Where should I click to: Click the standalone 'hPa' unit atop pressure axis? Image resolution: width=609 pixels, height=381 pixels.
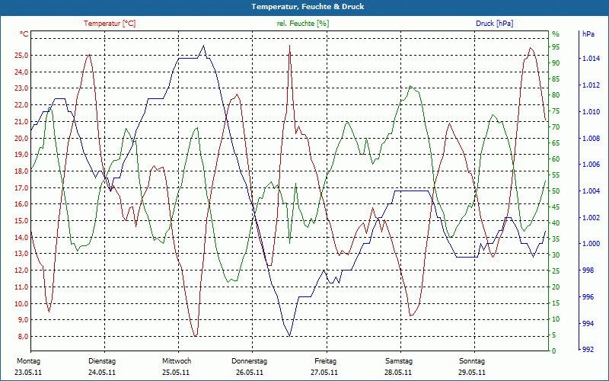coord(588,34)
